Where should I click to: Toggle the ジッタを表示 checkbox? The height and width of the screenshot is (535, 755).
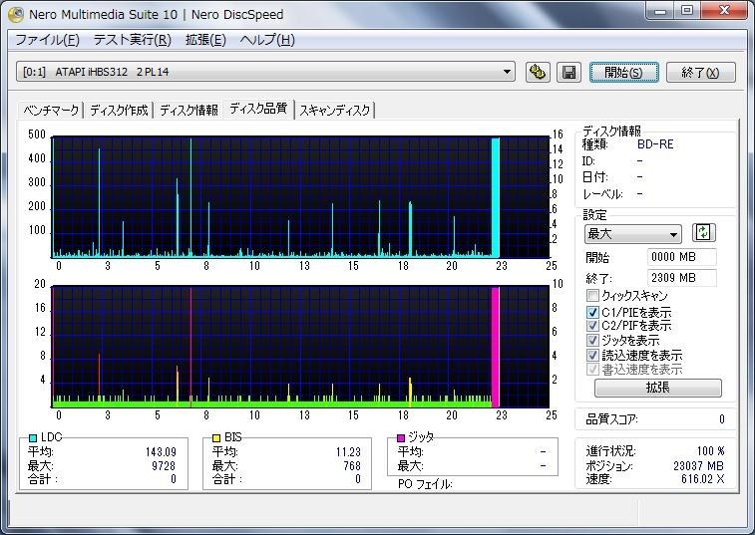[x=592, y=340]
